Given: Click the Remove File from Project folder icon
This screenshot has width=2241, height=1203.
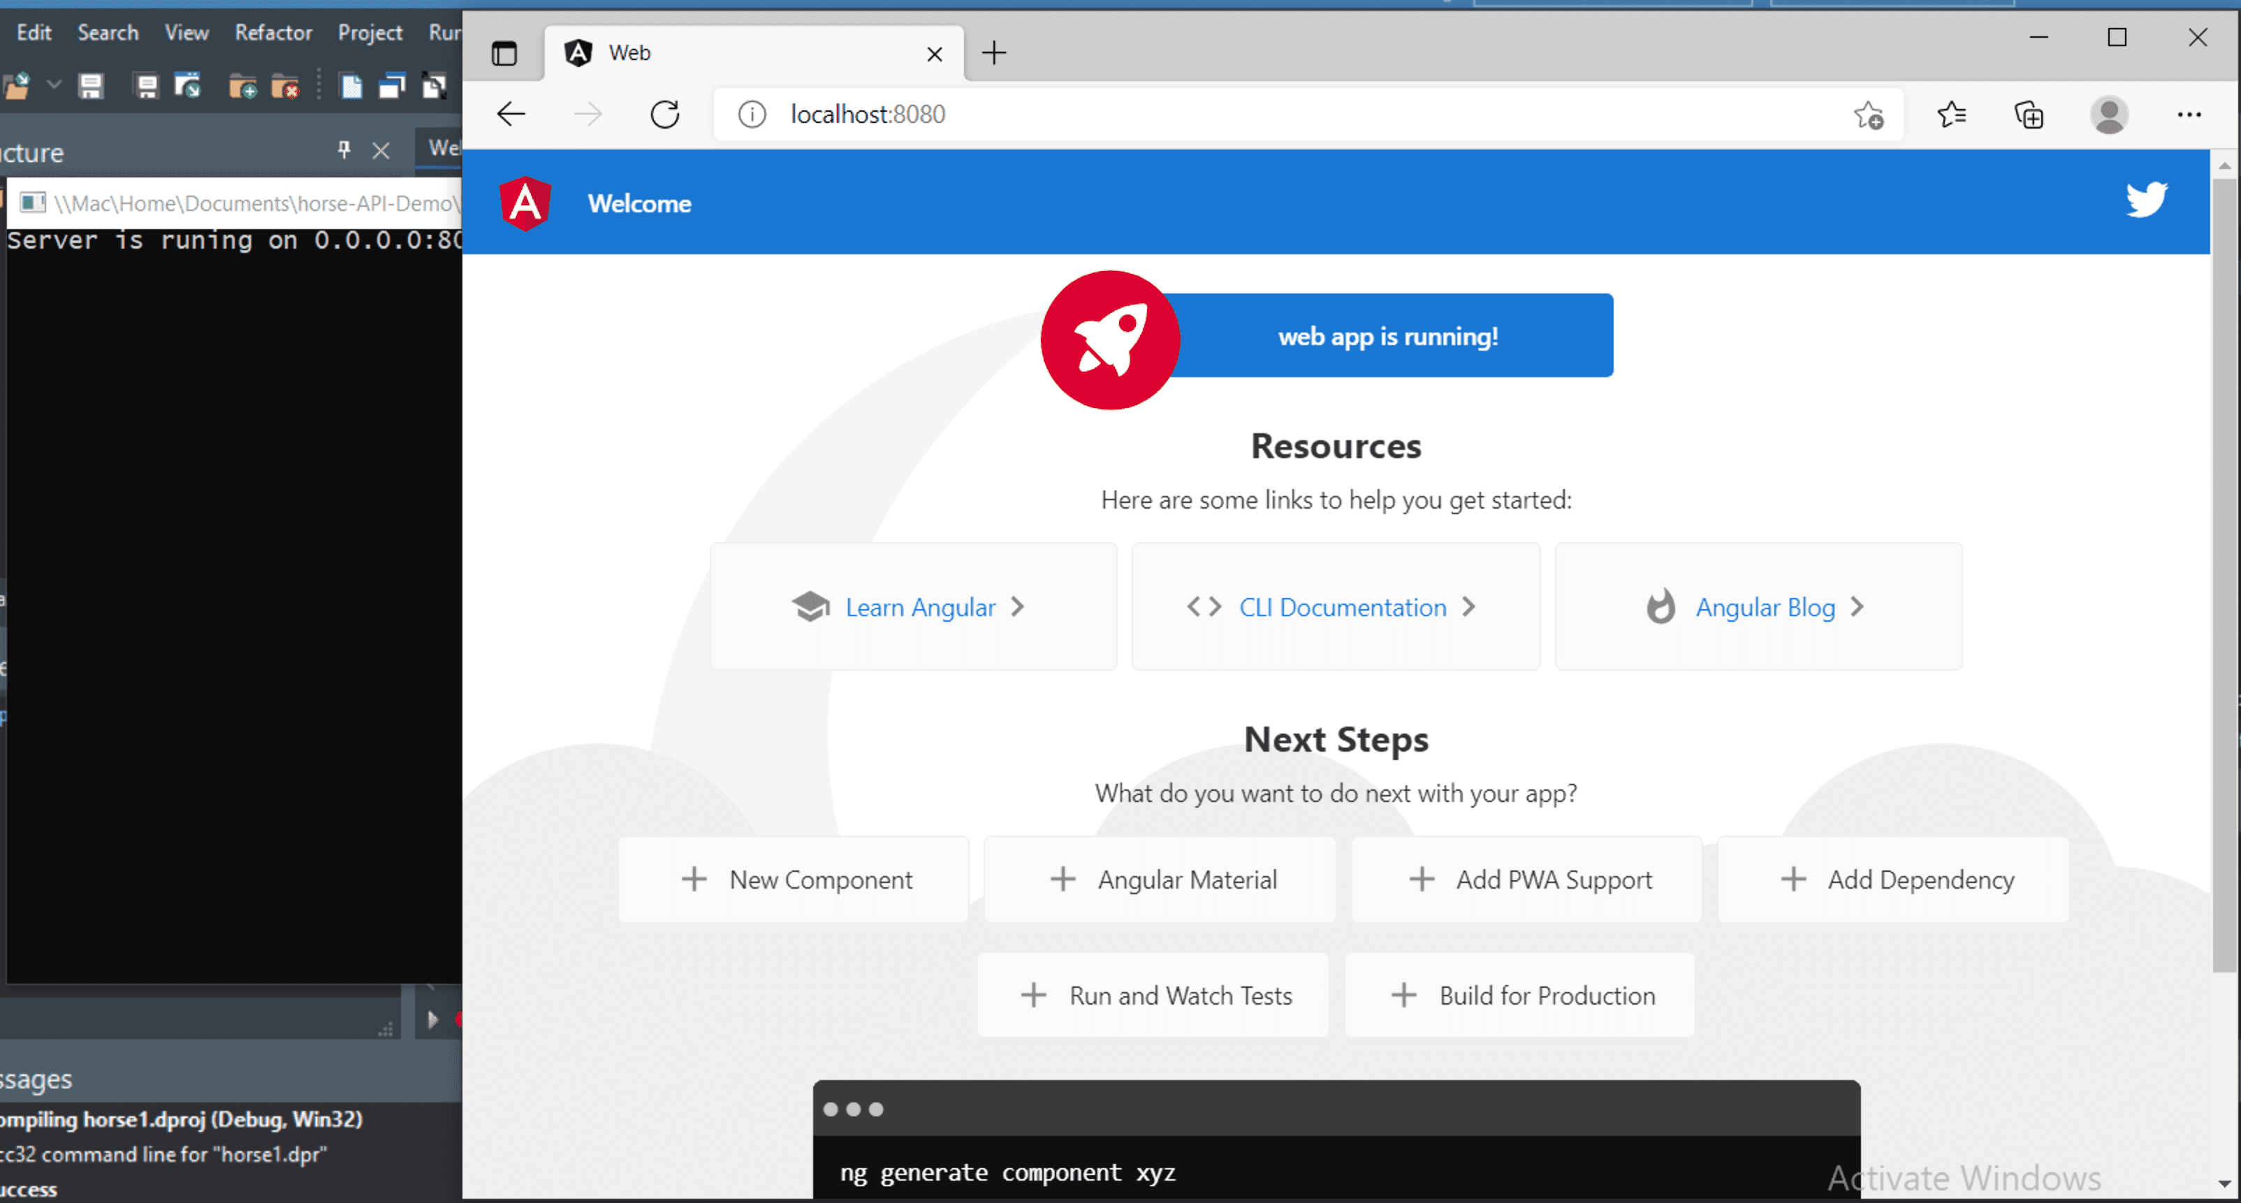Looking at the screenshot, I should click(x=284, y=86).
